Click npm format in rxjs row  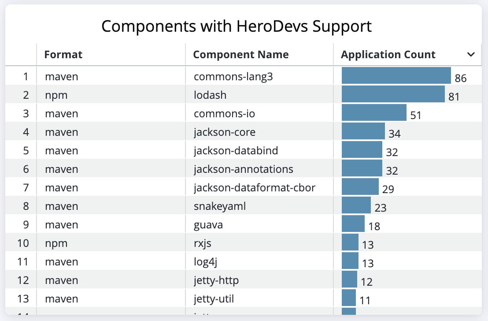point(56,243)
